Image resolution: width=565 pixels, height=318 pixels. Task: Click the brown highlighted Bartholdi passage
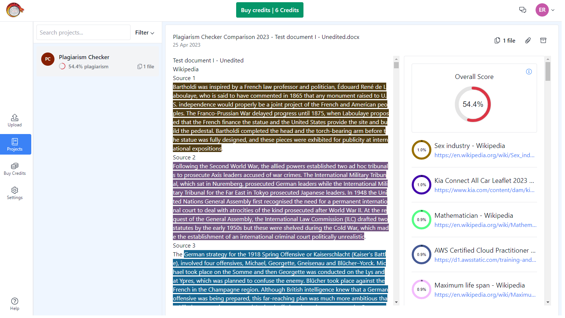(280, 118)
